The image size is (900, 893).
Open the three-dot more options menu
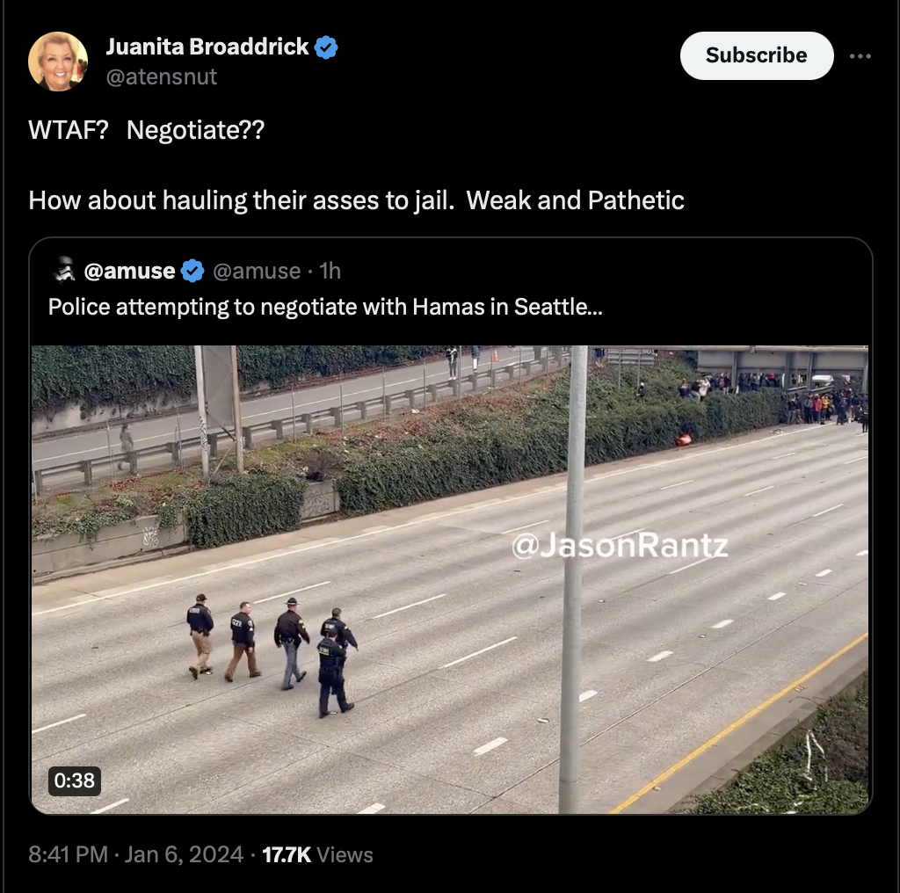(x=860, y=55)
